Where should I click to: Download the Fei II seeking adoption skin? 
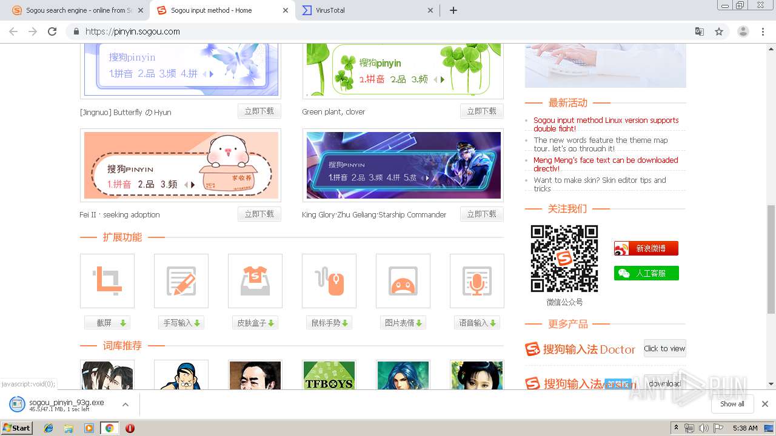click(x=259, y=214)
